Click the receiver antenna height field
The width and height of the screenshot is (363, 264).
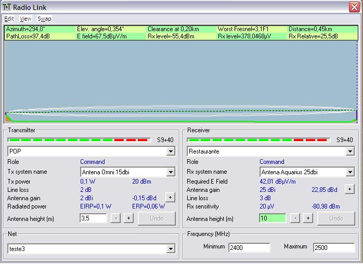pyautogui.click(x=273, y=218)
